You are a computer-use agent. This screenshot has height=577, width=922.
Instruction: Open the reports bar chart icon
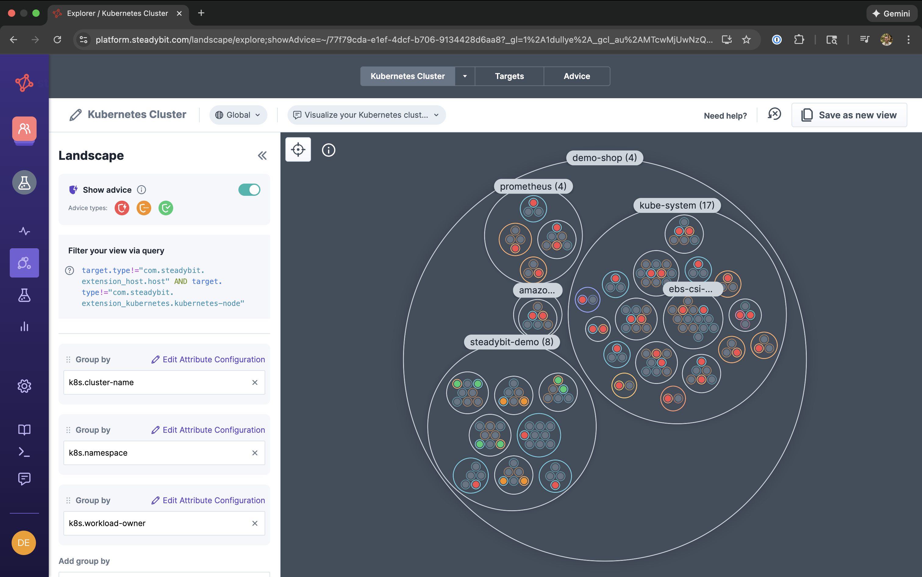click(24, 327)
